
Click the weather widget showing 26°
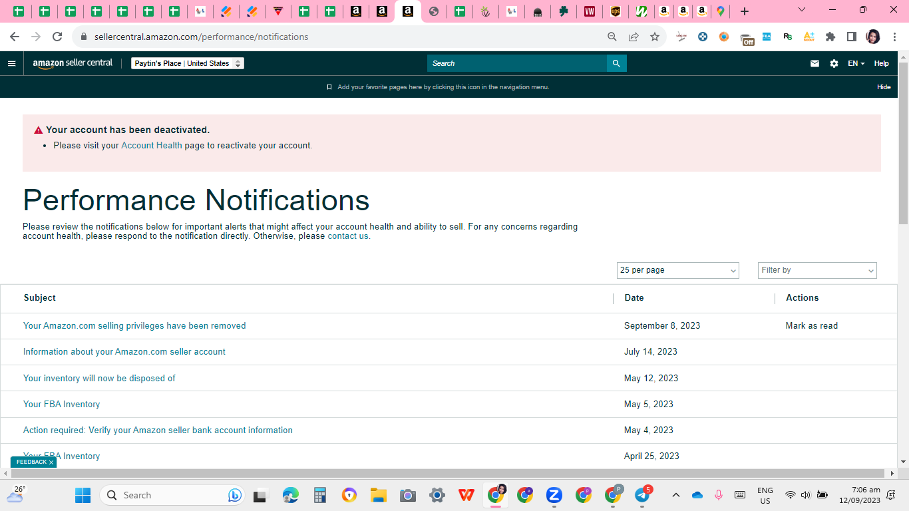[x=15, y=494]
